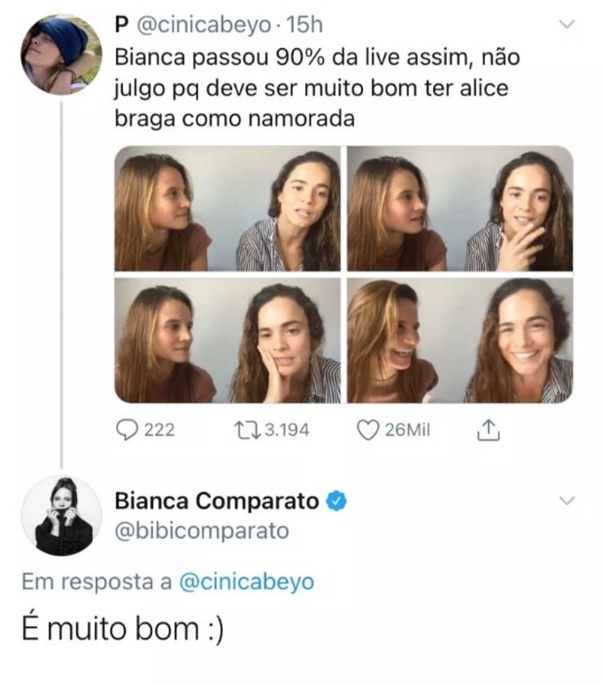602x685 pixels.
Task: Expand the chevron menu on P's tweet
Action: [x=567, y=25]
